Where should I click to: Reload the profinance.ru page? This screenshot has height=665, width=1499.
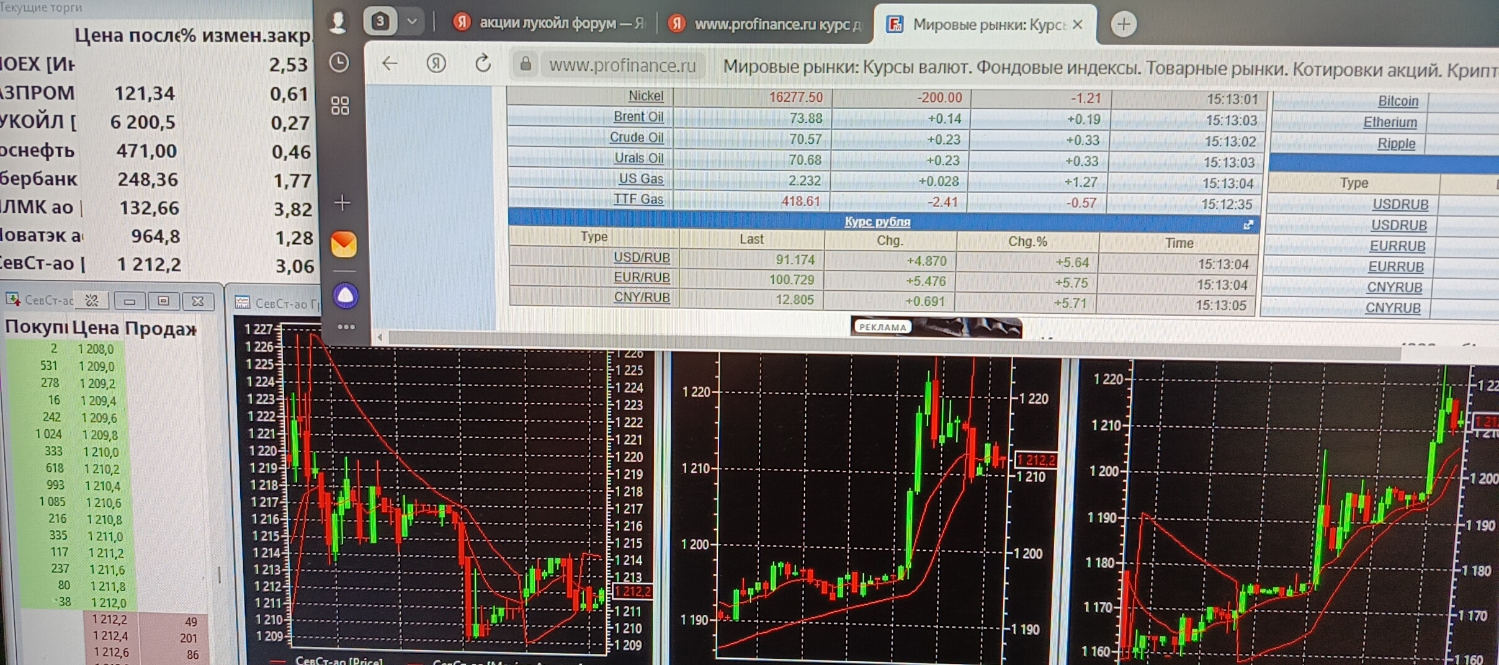pyautogui.click(x=483, y=63)
